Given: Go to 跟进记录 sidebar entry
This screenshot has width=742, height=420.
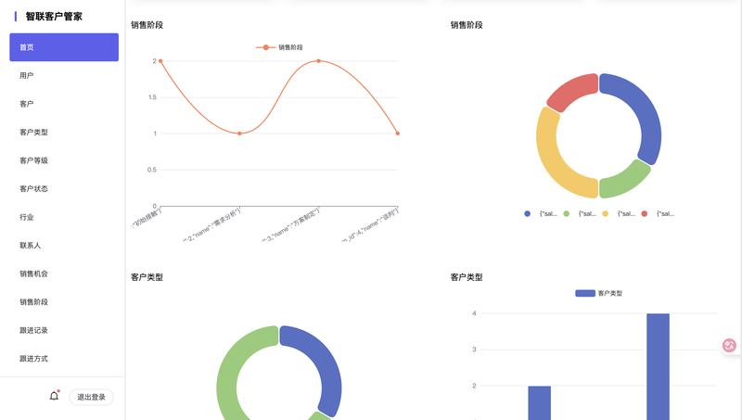Looking at the screenshot, I should tap(64, 331).
